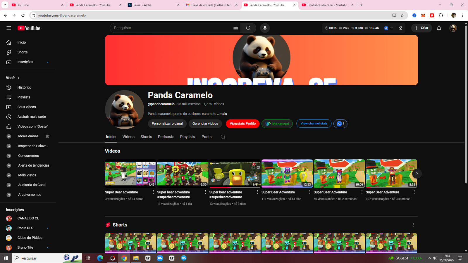Open Ideias diárias vidIQ link
Screen dimensions: 468x263
[28, 136]
